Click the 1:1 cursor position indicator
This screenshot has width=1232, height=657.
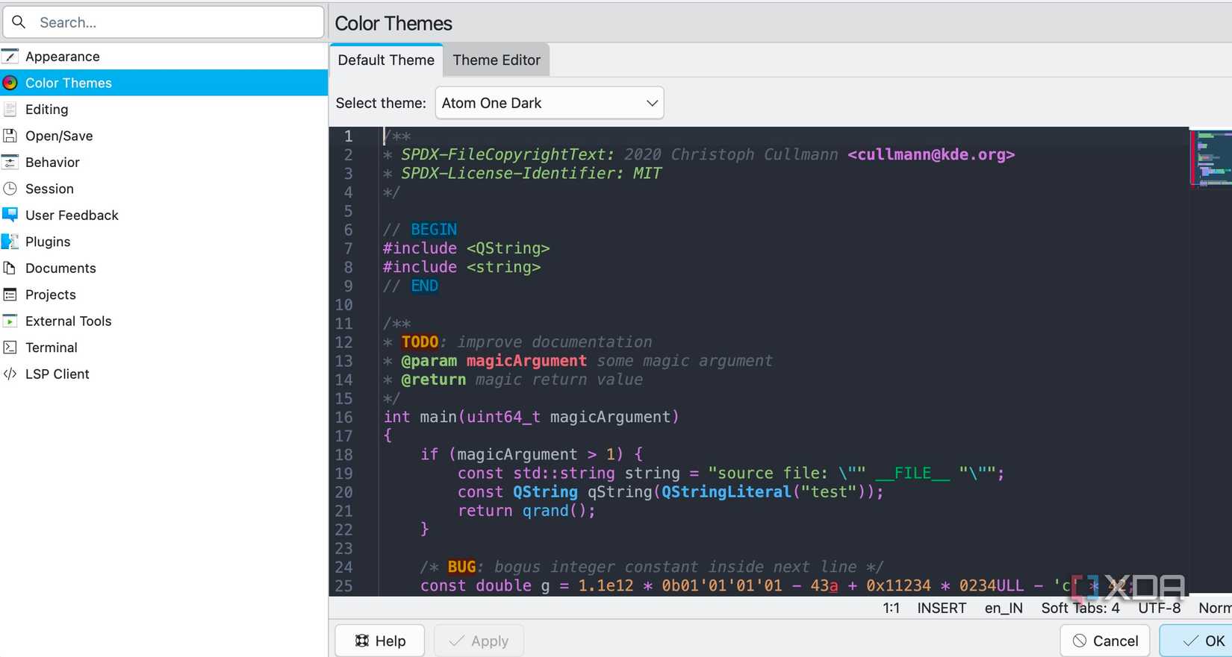tap(891, 608)
